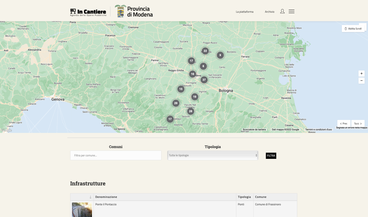
Task: Go to next with Succ button
Action: [358, 123]
